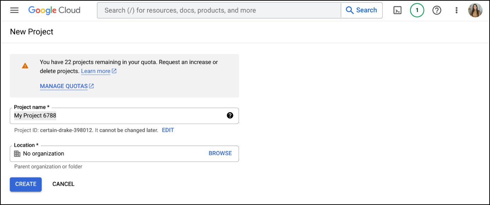Image resolution: width=490 pixels, height=205 pixels.
Task: Edit the Project ID via EDIT
Action: [x=168, y=130]
